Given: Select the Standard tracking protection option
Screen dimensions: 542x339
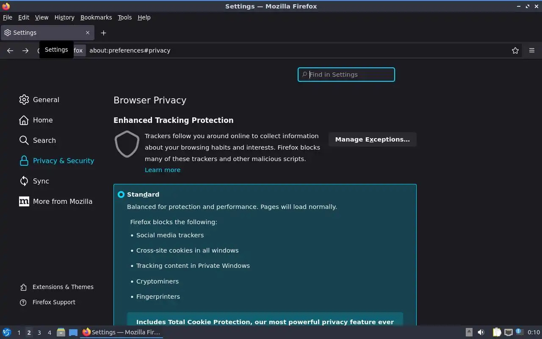Looking at the screenshot, I should click(x=121, y=195).
